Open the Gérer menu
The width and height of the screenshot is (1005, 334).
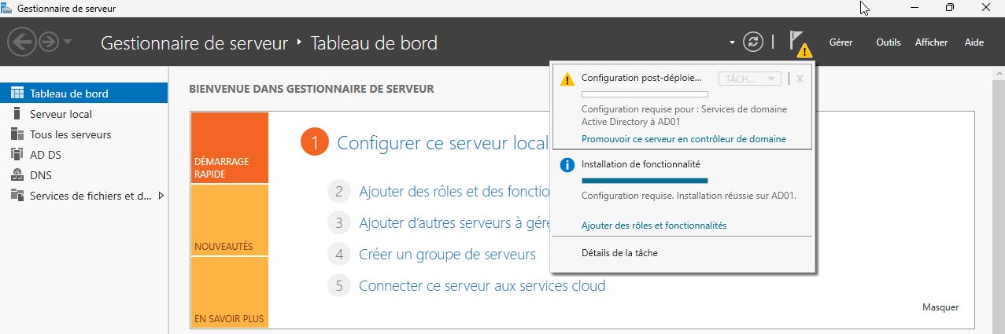pos(841,42)
